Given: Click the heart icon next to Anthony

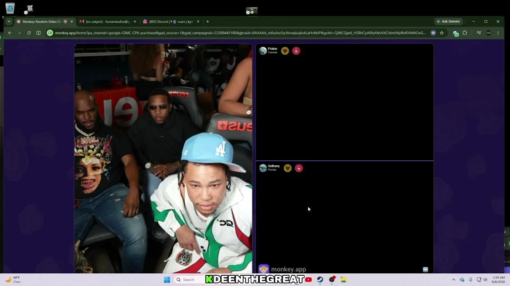Looking at the screenshot, I should (288, 168).
